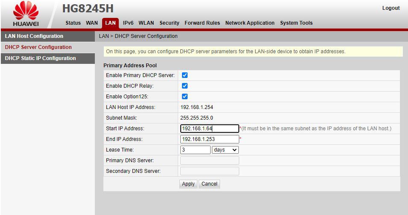Open LAN Host Configuration in sidebar

pos(48,36)
